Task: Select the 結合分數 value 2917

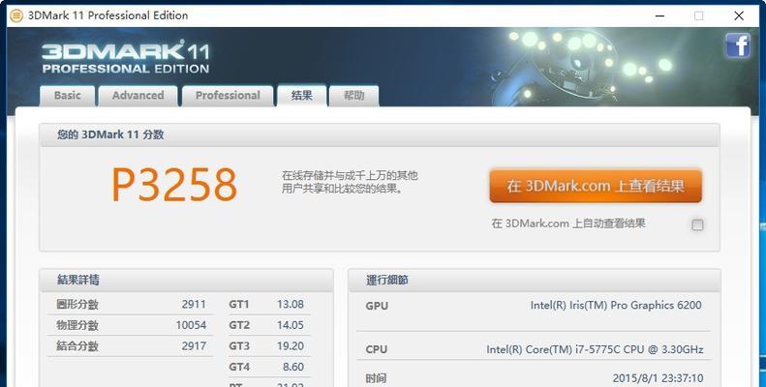Action: tap(194, 346)
